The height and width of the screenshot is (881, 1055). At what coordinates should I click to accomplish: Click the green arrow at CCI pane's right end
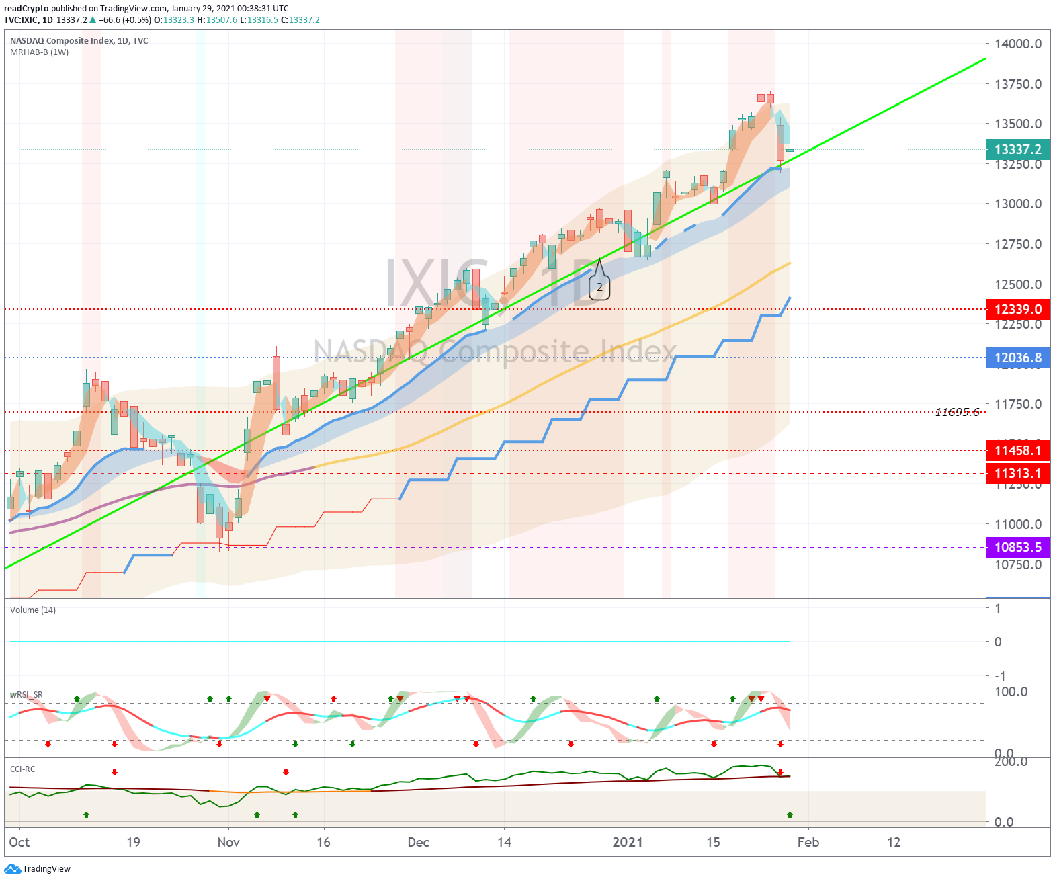tap(790, 815)
